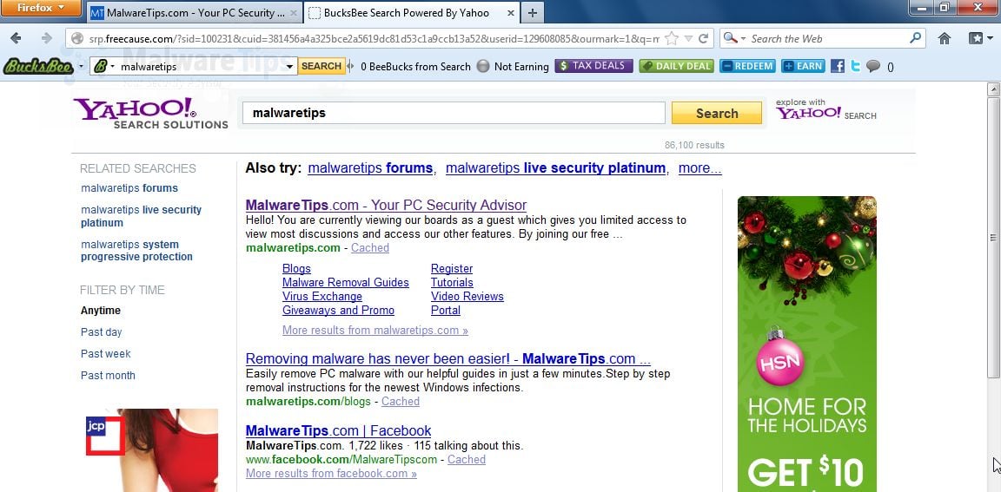Image resolution: width=1001 pixels, height=492 pixels.
Task: Open BucksBee Twitter icon in toolbar
Action: [x=855, y=66]
